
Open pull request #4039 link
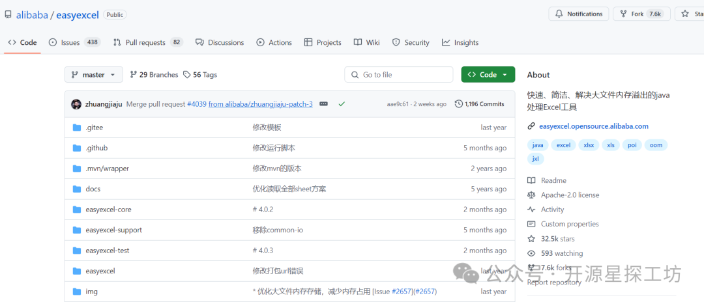click(197, 104)
